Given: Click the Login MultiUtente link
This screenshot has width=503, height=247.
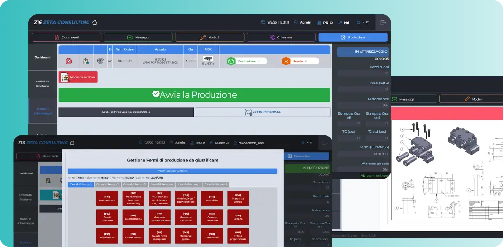Looking at the screenshot, I should click(x=374, y=175).
